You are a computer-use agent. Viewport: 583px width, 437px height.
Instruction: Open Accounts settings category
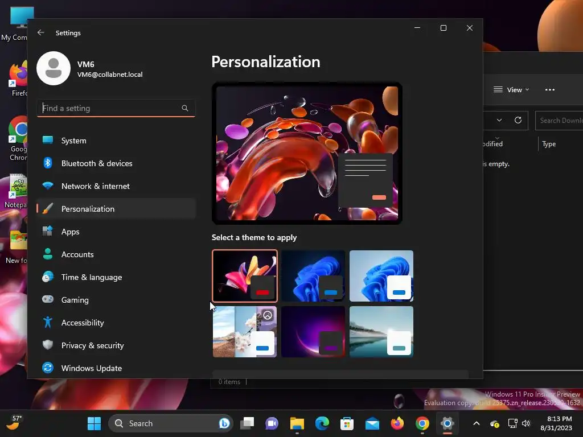click(x=116, y=254)
